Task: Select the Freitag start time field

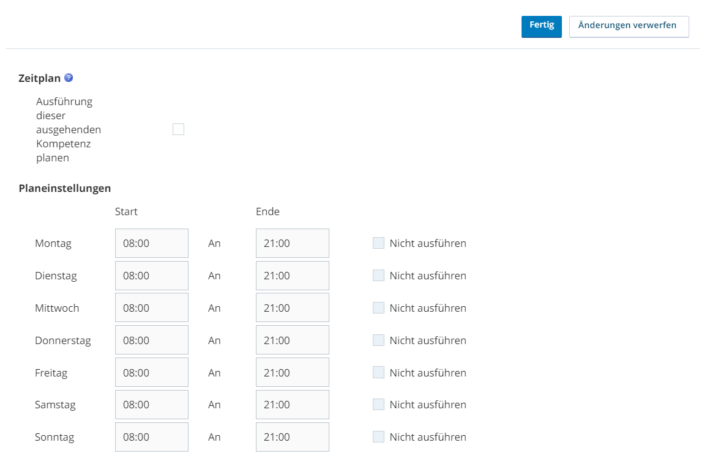Action: point(152,372)
